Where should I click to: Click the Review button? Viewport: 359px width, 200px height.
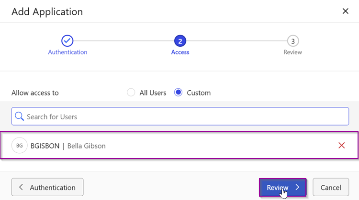pyautogui.click(x=283, y=187)
